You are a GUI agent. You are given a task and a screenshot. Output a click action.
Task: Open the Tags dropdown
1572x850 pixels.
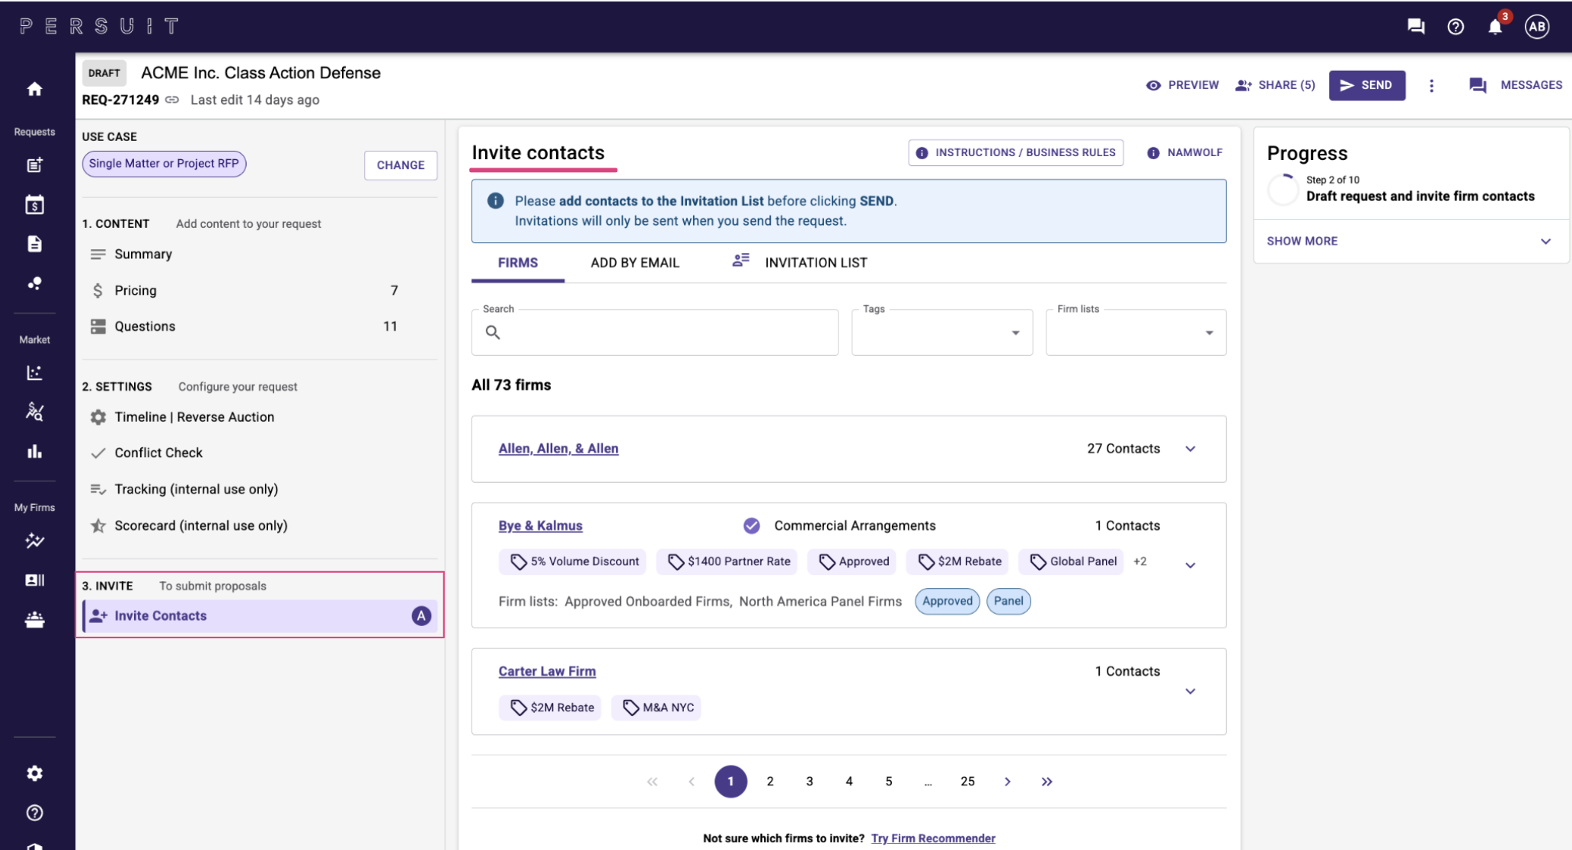coord(942,332)
